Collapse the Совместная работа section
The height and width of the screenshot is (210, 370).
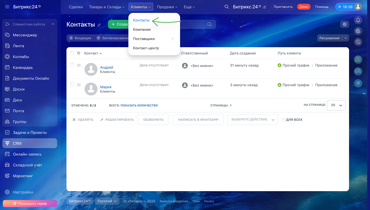53,24
